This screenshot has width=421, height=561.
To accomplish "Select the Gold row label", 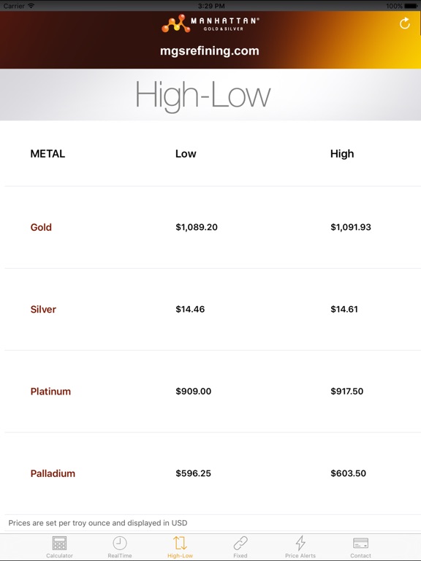I will click(41, 227).
